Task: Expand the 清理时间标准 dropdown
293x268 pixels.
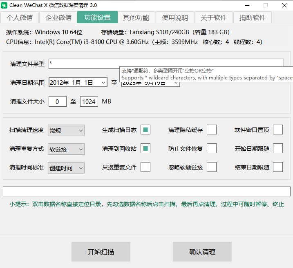Action: point(66,168)
